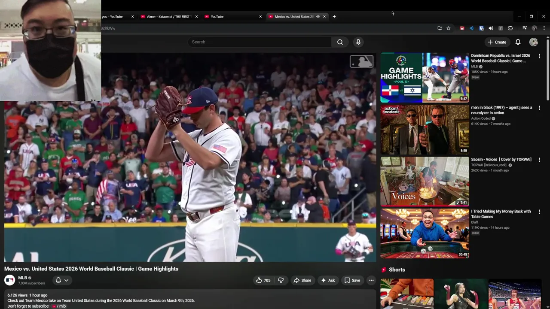Open YouTube notifications bell

tap(518, 42)
